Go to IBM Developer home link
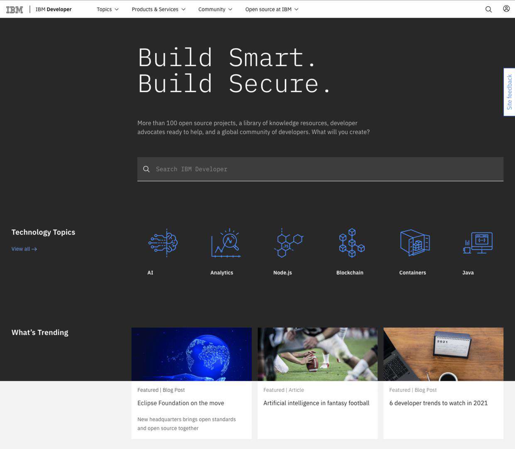Viewport: 515px width, 449px height. tap(54, 9)
